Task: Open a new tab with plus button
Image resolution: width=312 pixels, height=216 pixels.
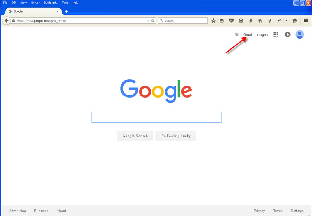Action: point(66,12)
